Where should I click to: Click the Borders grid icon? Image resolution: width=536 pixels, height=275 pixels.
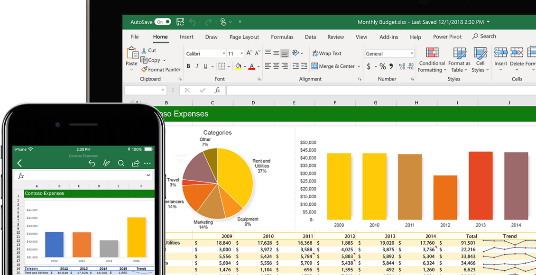pos(222,66)
